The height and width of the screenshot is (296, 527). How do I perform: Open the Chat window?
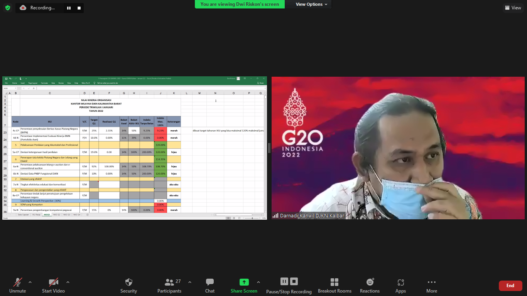210,282
